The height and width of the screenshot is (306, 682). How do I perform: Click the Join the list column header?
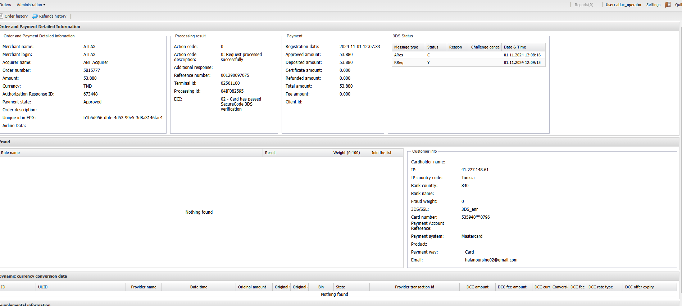381,153
